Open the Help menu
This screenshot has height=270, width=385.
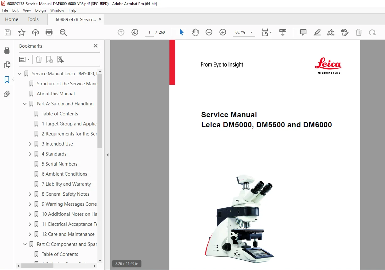point(72,10)
